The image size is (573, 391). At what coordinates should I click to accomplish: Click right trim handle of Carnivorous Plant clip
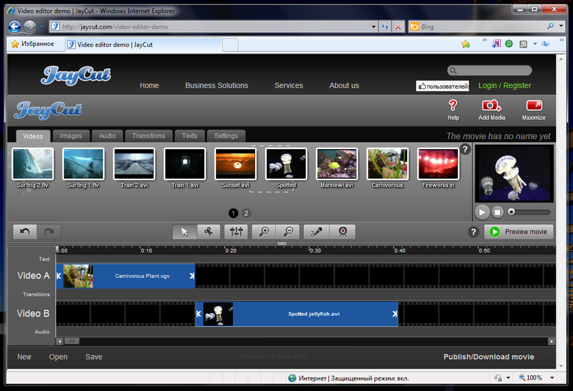(192, 276)
